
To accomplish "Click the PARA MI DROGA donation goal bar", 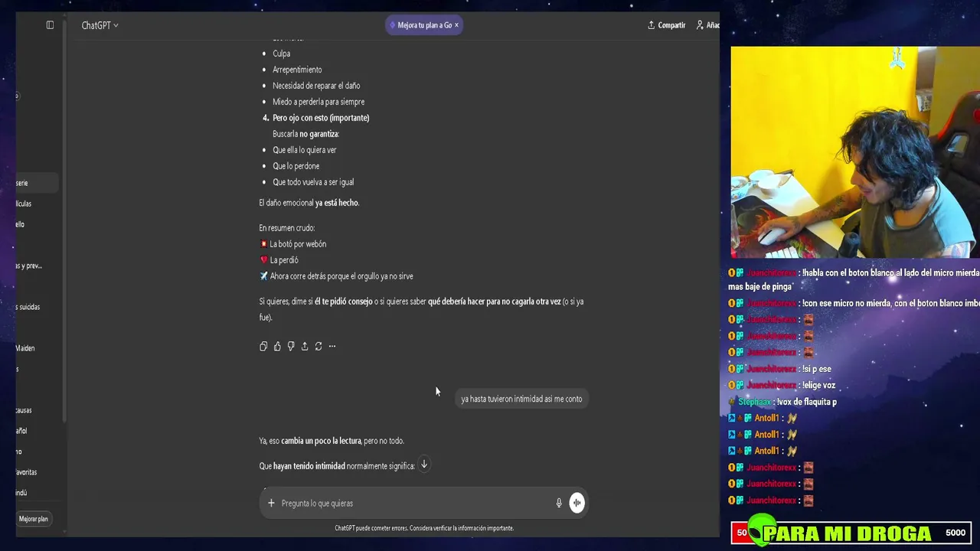I will [851, 533].
